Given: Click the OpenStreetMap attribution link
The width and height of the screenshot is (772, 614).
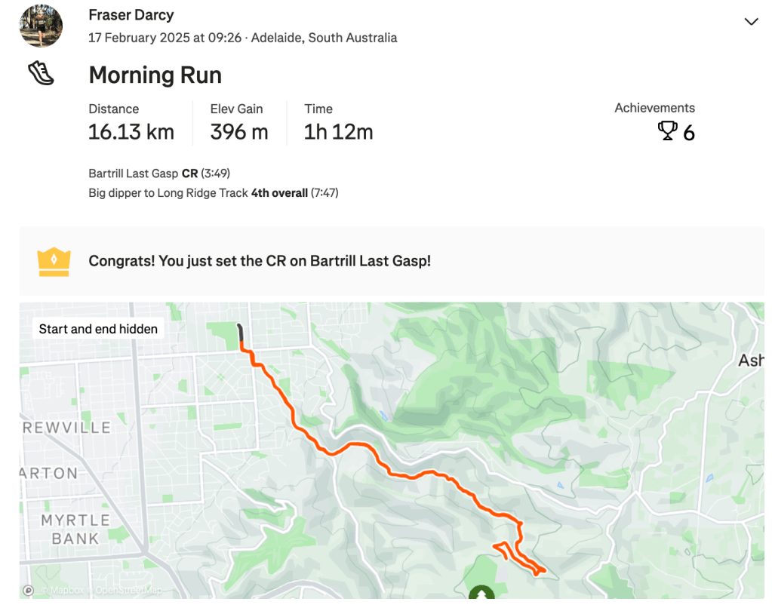Looking at the screenshot, I should coord(128,591).
